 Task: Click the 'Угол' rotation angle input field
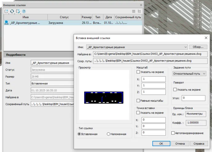point(193,98)
